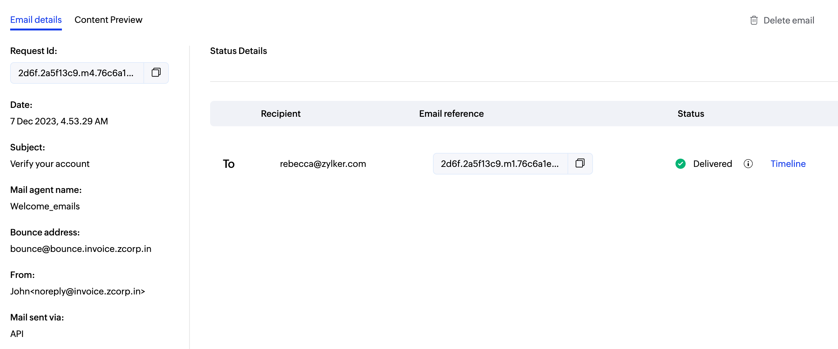The height and width of the screenshot is (349, 838).
Task: Click the green Delivered checkmark icon
Action: click(x=681, y=164)
